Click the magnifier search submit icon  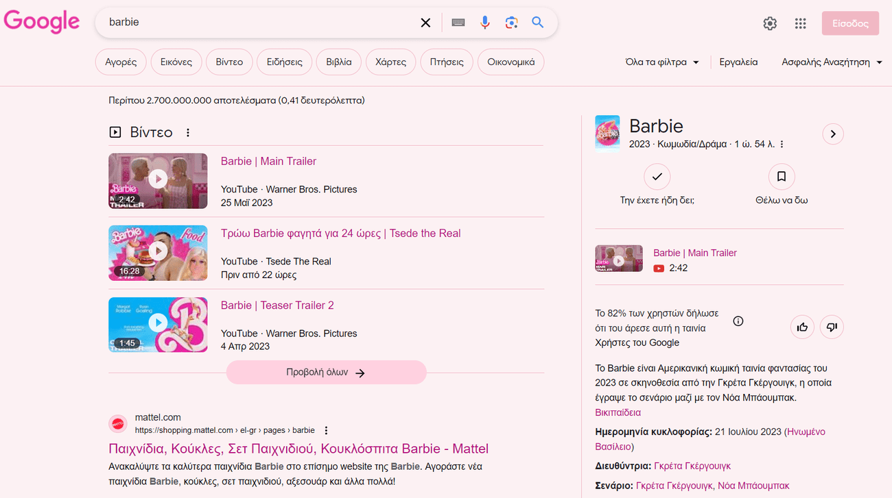click(537, 23)
